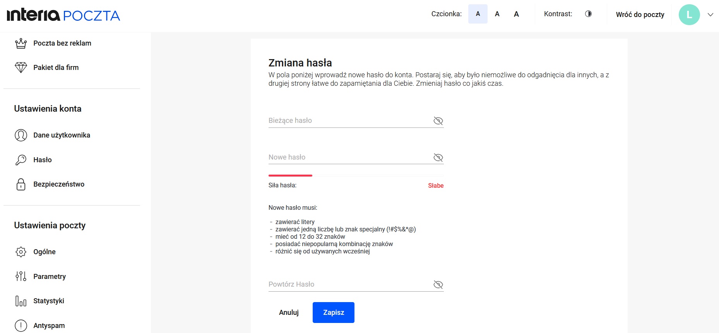The height and width of the screenshot is (333, 719).
Task: Open the user avatar L menu
Action: tap(689, 15)
